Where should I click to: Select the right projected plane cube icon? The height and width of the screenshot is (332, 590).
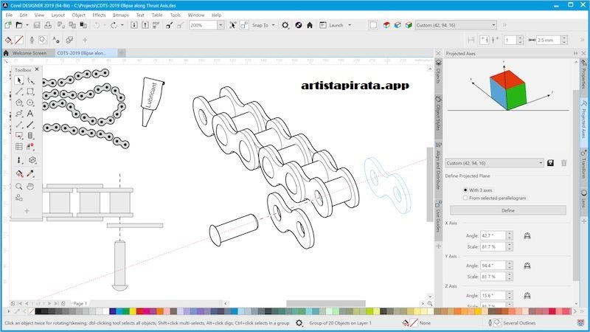(x=409, y=25)
